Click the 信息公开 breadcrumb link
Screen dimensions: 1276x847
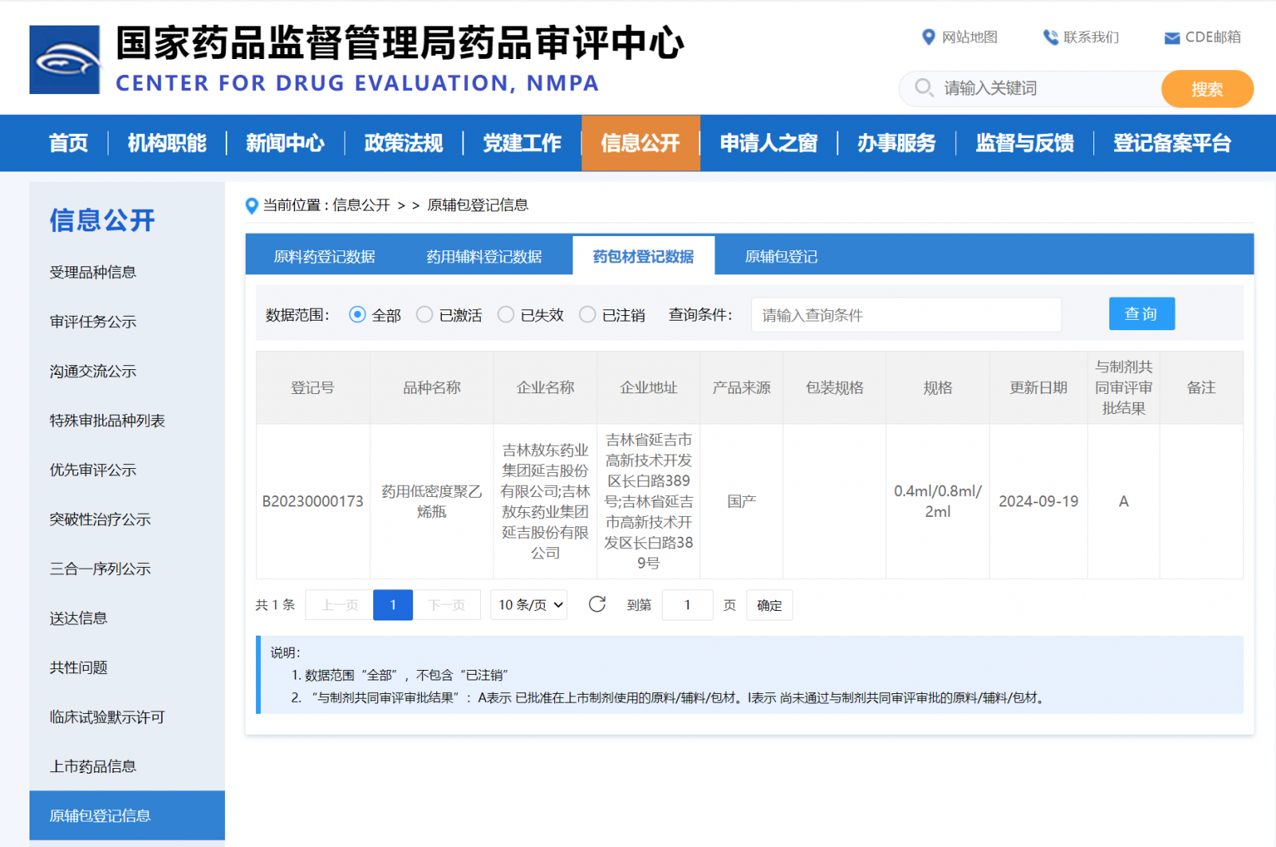(361, 205)
